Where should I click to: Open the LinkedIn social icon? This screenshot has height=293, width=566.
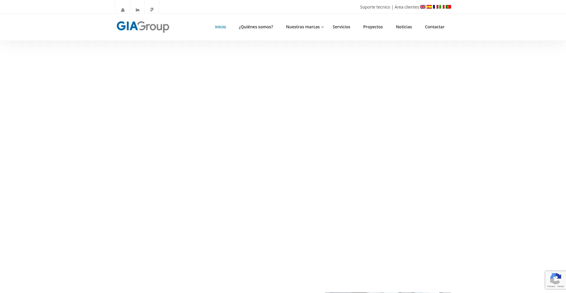(x=137, y=10)
